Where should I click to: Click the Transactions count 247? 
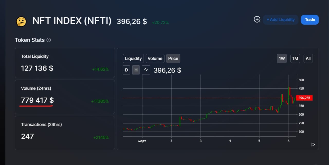27,136
